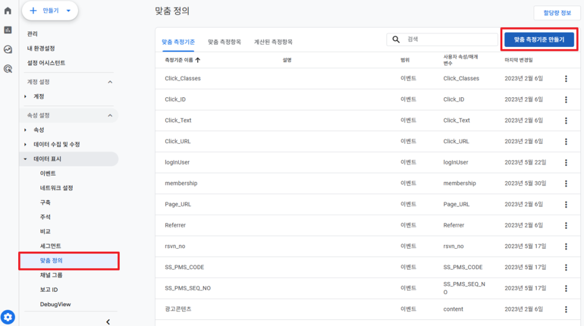This screenshot has height=326, width=584.
Task: Open more options for Click_Text row
Action: [x=566, y=120]
